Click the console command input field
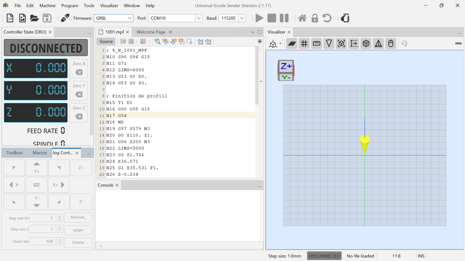The height and width of the screenshot is (261, 465). point(180,246)
